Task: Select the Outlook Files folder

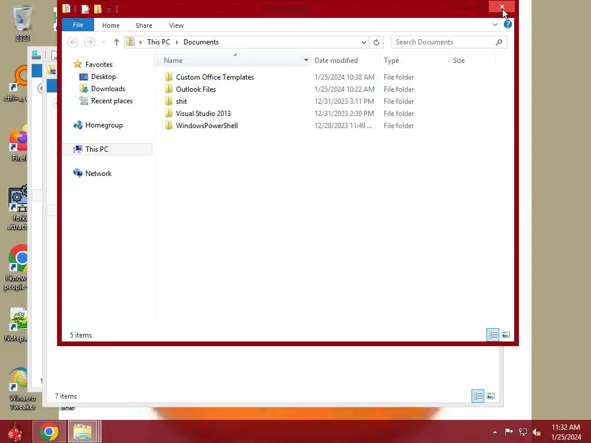Action: point(196,89)
